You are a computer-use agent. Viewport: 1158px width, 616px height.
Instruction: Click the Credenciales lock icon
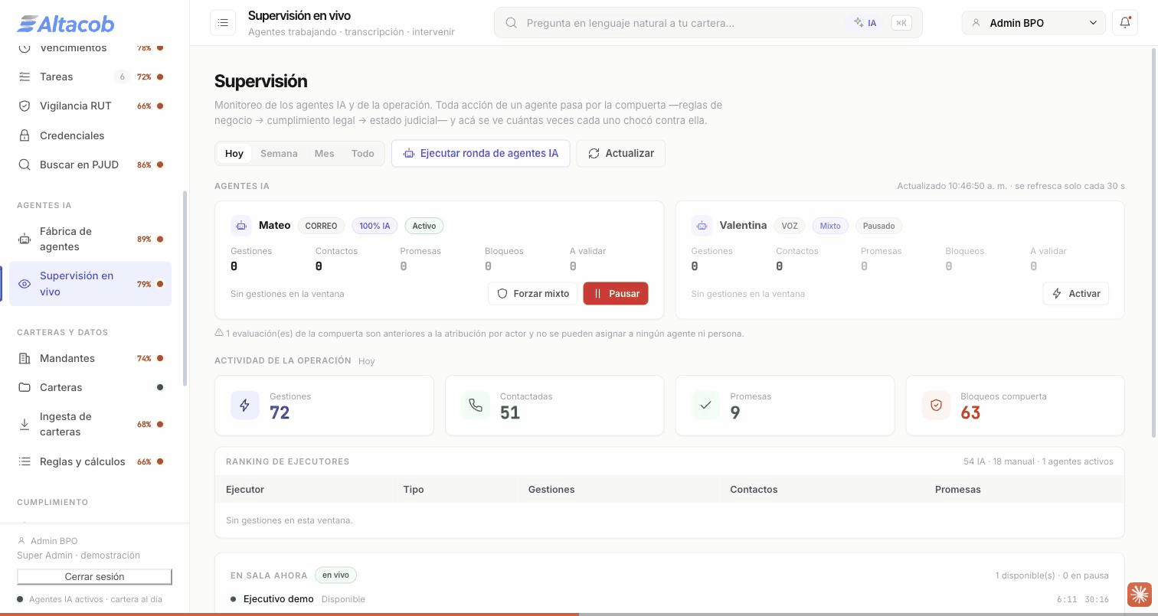click(x=25, y=135)
